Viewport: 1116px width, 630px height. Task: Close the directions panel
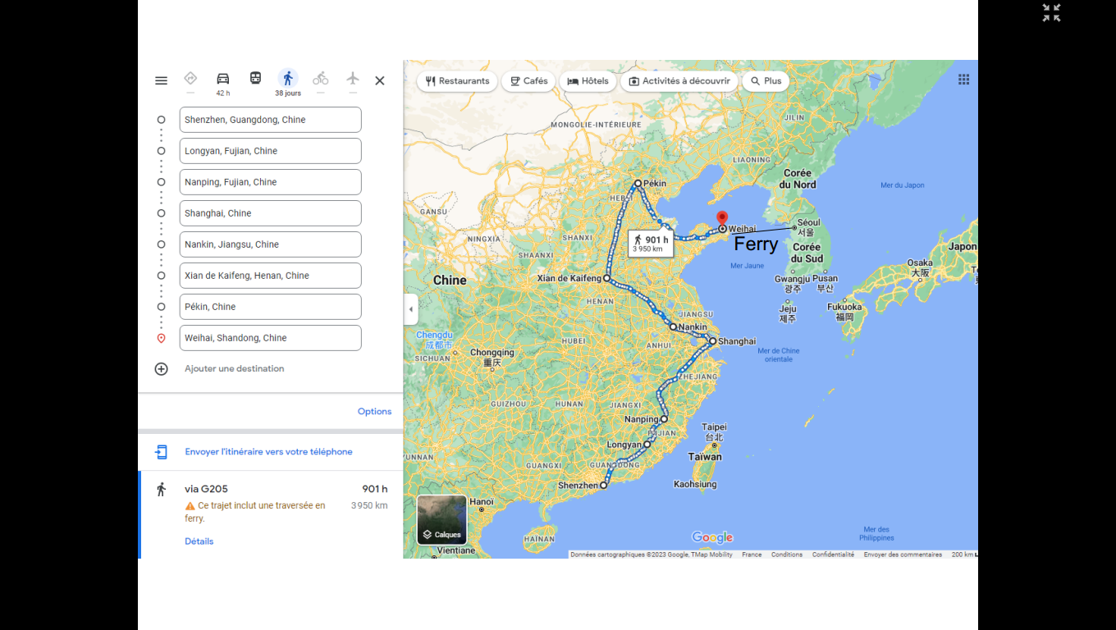pos(380,80)
